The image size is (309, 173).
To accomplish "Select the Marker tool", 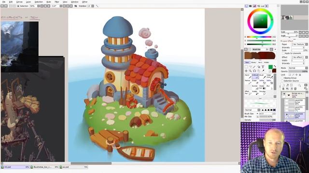I will [248, 82].
